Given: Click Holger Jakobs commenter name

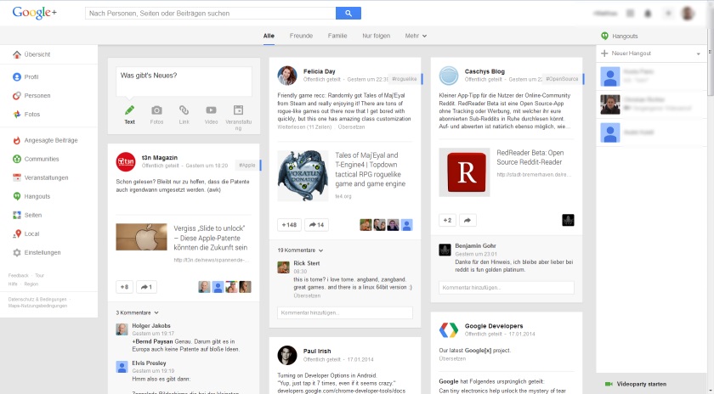Looking at the screenshot, I should coord(151,326).
